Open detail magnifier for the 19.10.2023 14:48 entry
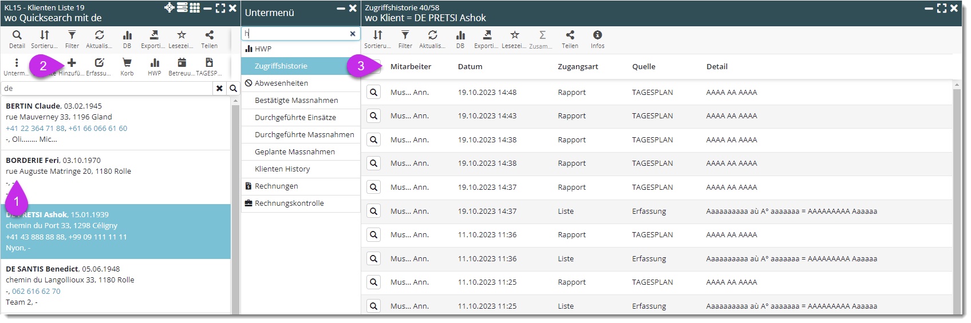Image resolution: width=971 pixels, height=323 pixels. (x=373, y=92)
